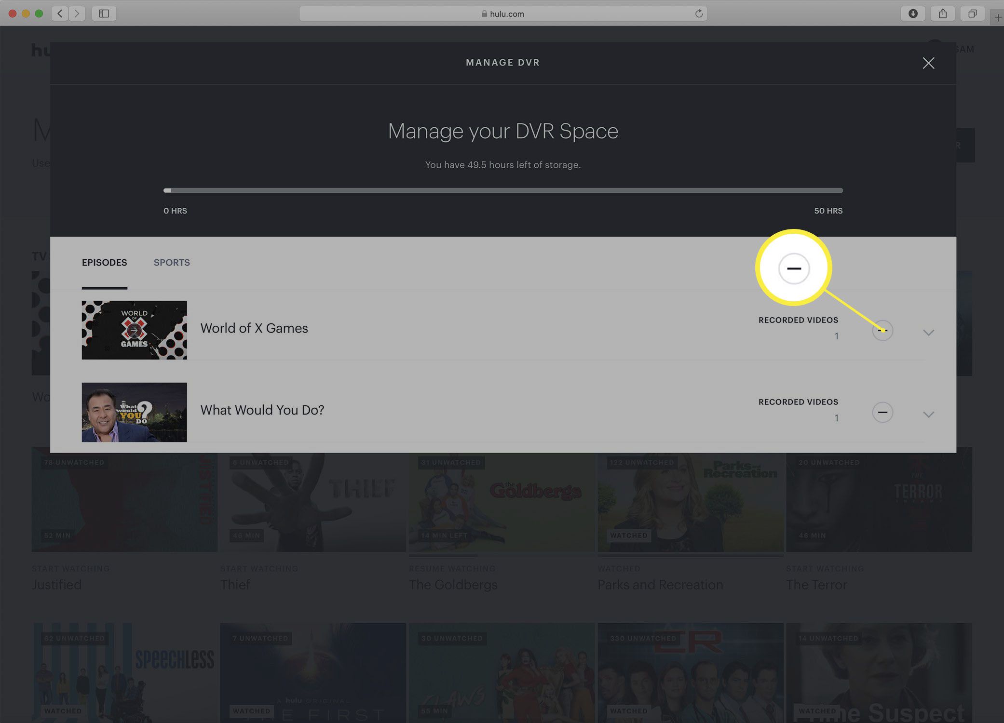
Task: Click the minus button on World of X Games
Action: [x=882, y=330]
